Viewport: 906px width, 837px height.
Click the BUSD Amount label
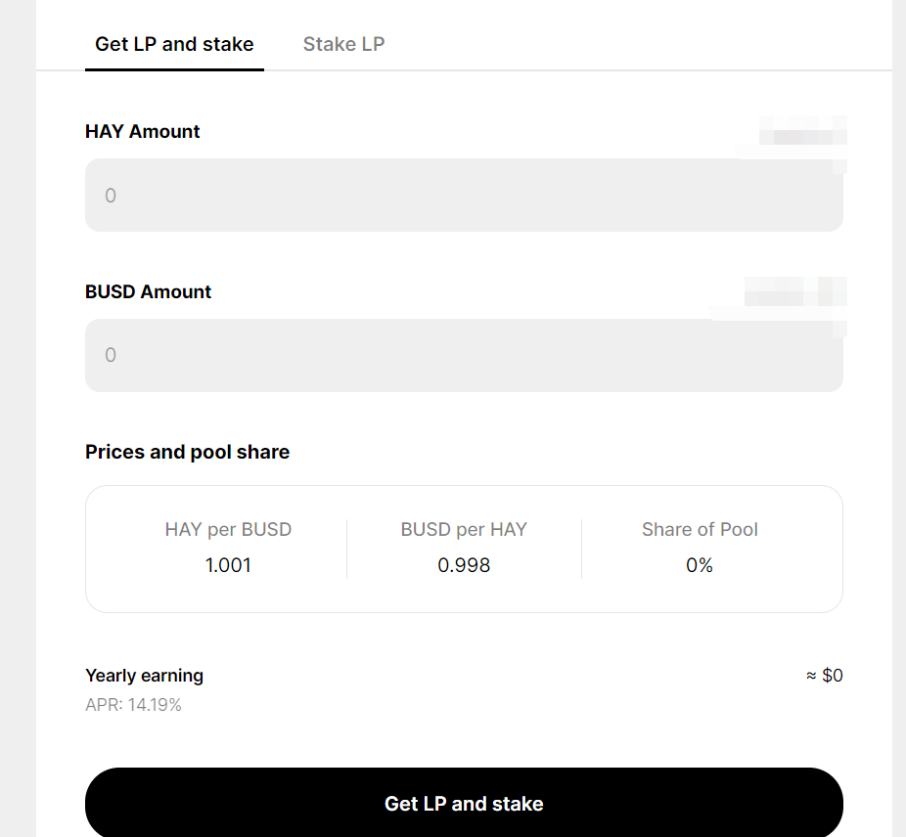148,291
